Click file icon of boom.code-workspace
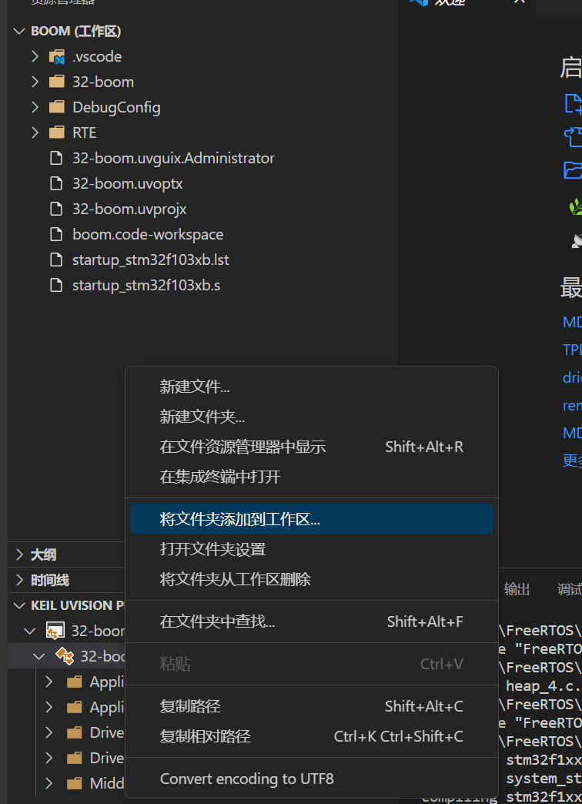Viewport: 582px width, 804px height. click(x=56, y=234)
